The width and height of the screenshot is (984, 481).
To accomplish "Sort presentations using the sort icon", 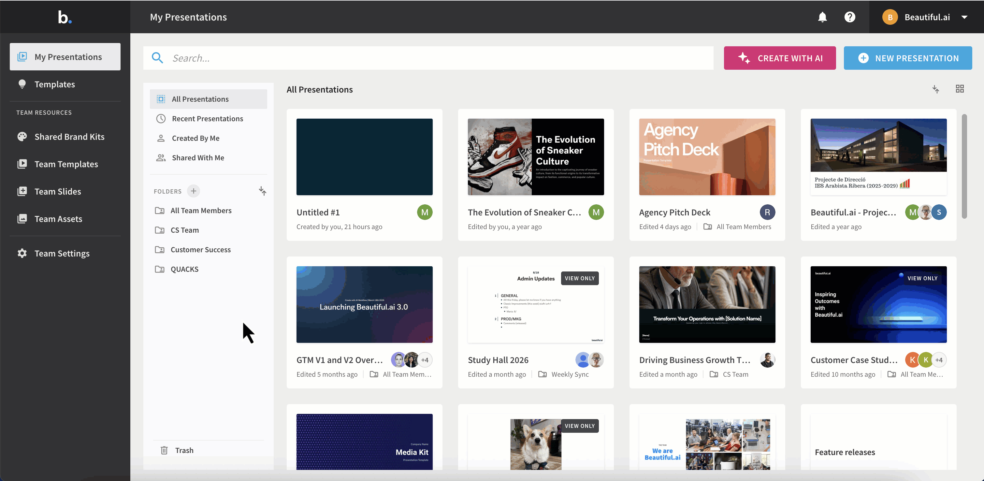I will (935, 89).
